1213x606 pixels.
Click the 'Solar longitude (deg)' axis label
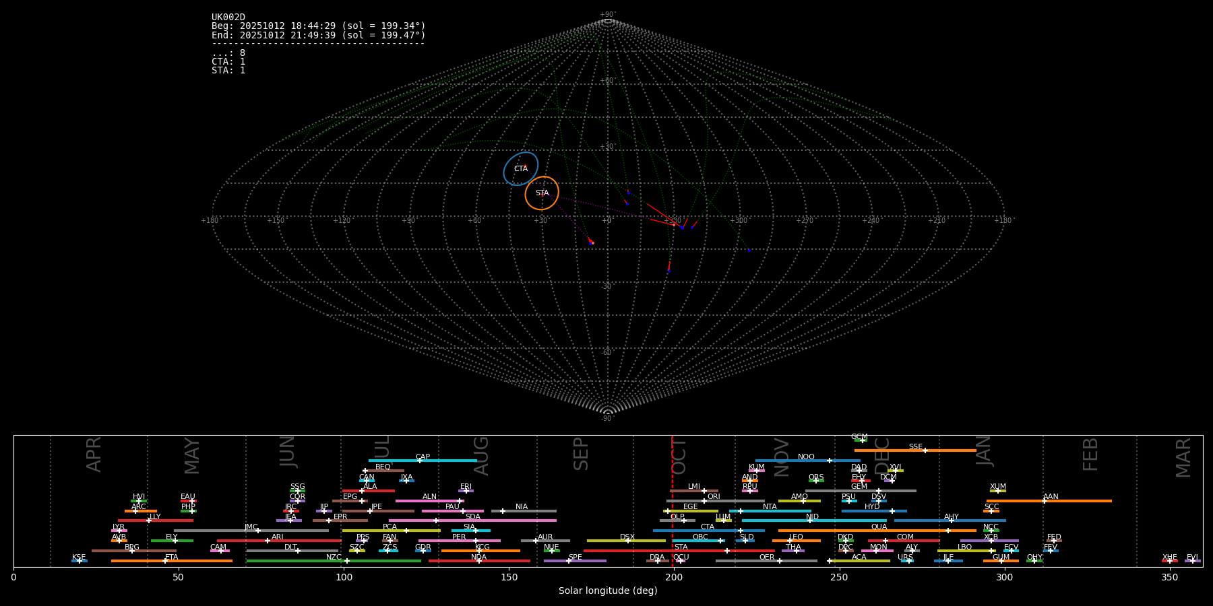608,591
